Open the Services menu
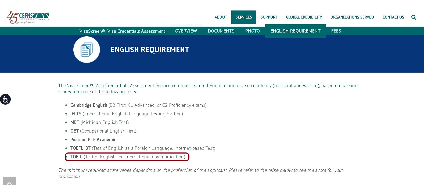Screen dimensions: 424x185 [244, 17]
